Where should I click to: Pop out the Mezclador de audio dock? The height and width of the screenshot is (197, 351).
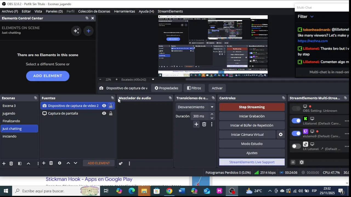(170, 98)
